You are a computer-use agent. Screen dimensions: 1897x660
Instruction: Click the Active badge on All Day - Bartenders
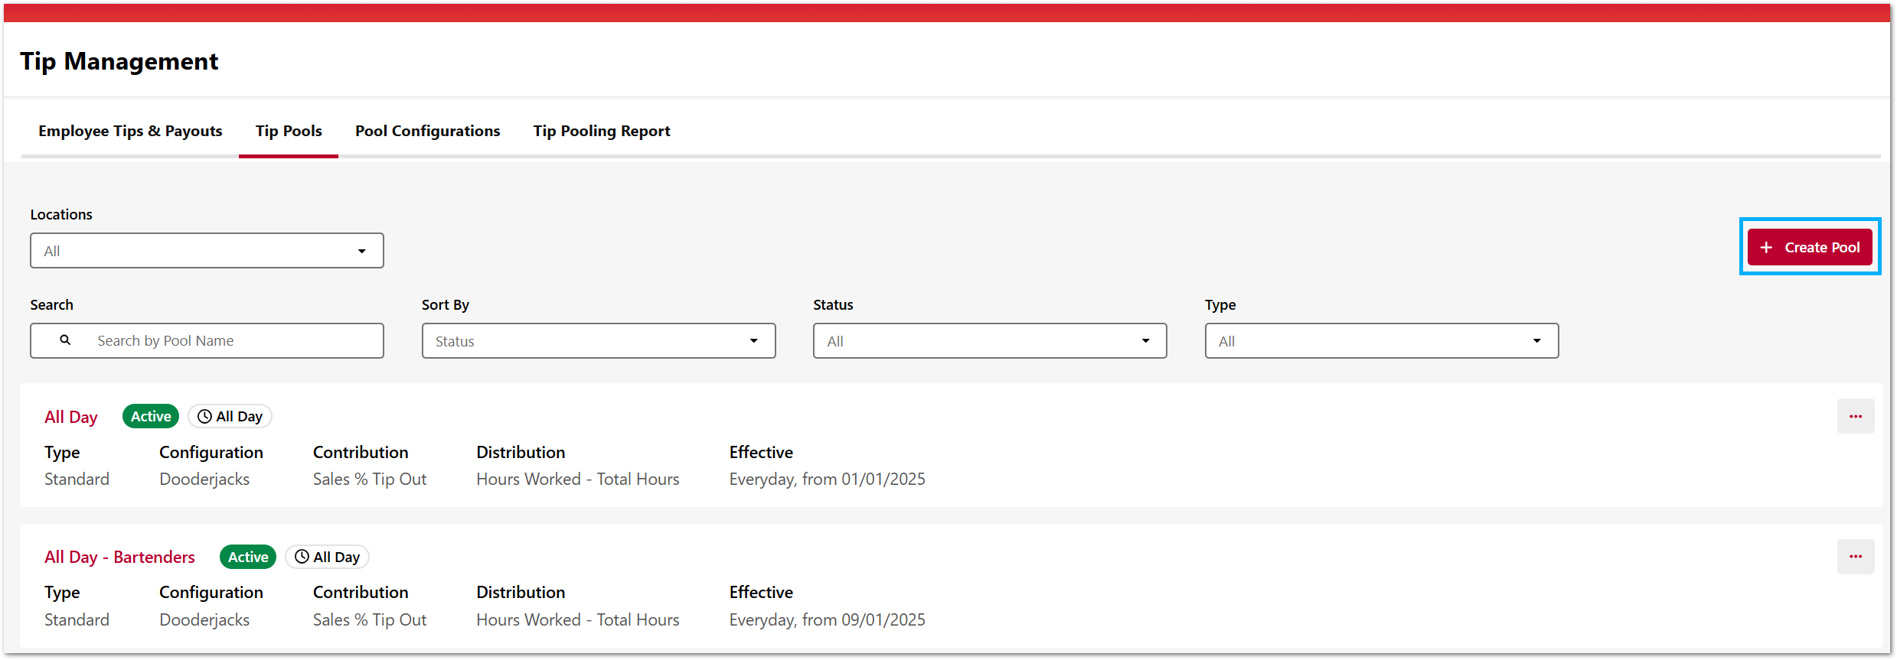click(248, 557)
